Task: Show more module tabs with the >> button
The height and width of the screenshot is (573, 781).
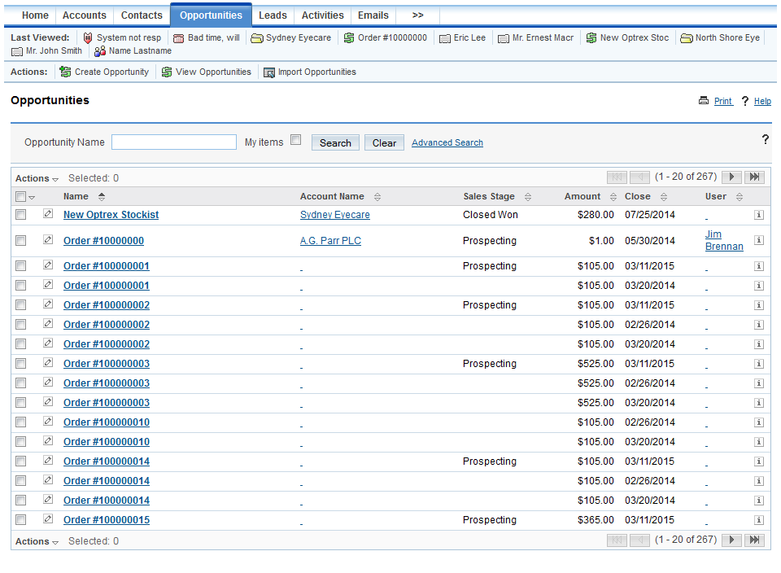Action: [x=418, y=15]
